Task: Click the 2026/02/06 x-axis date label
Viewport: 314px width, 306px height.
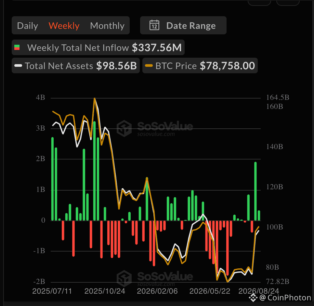Action: point(157,291)
